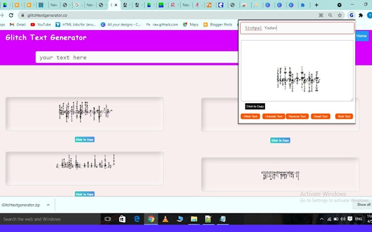Click the QR/install grid icon in address bar
Screen dimensions: 372x232
click(x=321, y=15)
